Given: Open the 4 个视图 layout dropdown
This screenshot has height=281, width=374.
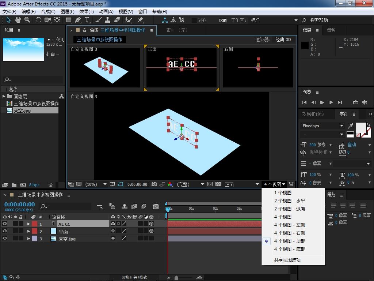Looking at the screenshot, I should pos(274,184).
